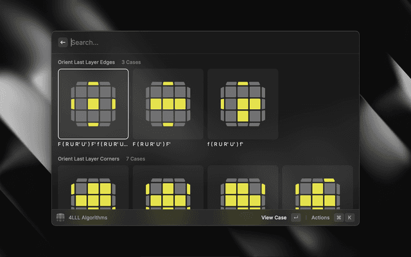This screenshot has height=257, width=411.
Task: Click the Orient Last Layer Edges section header
Action: click(87, 62)
